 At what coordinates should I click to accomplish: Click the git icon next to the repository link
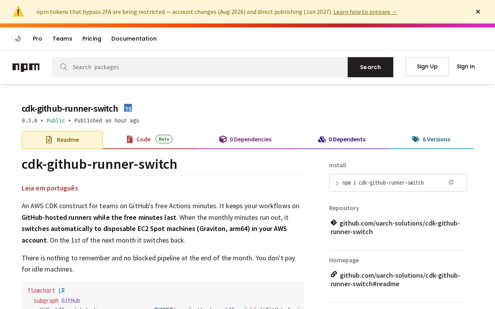coord(334,222)
